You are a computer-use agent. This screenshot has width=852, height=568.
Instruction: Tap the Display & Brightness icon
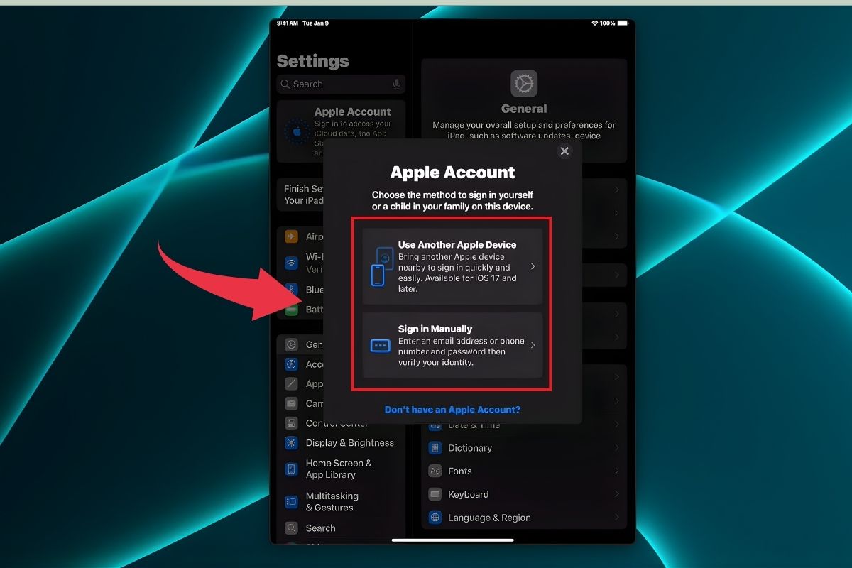pyautogui.click(x=291, y=443)
